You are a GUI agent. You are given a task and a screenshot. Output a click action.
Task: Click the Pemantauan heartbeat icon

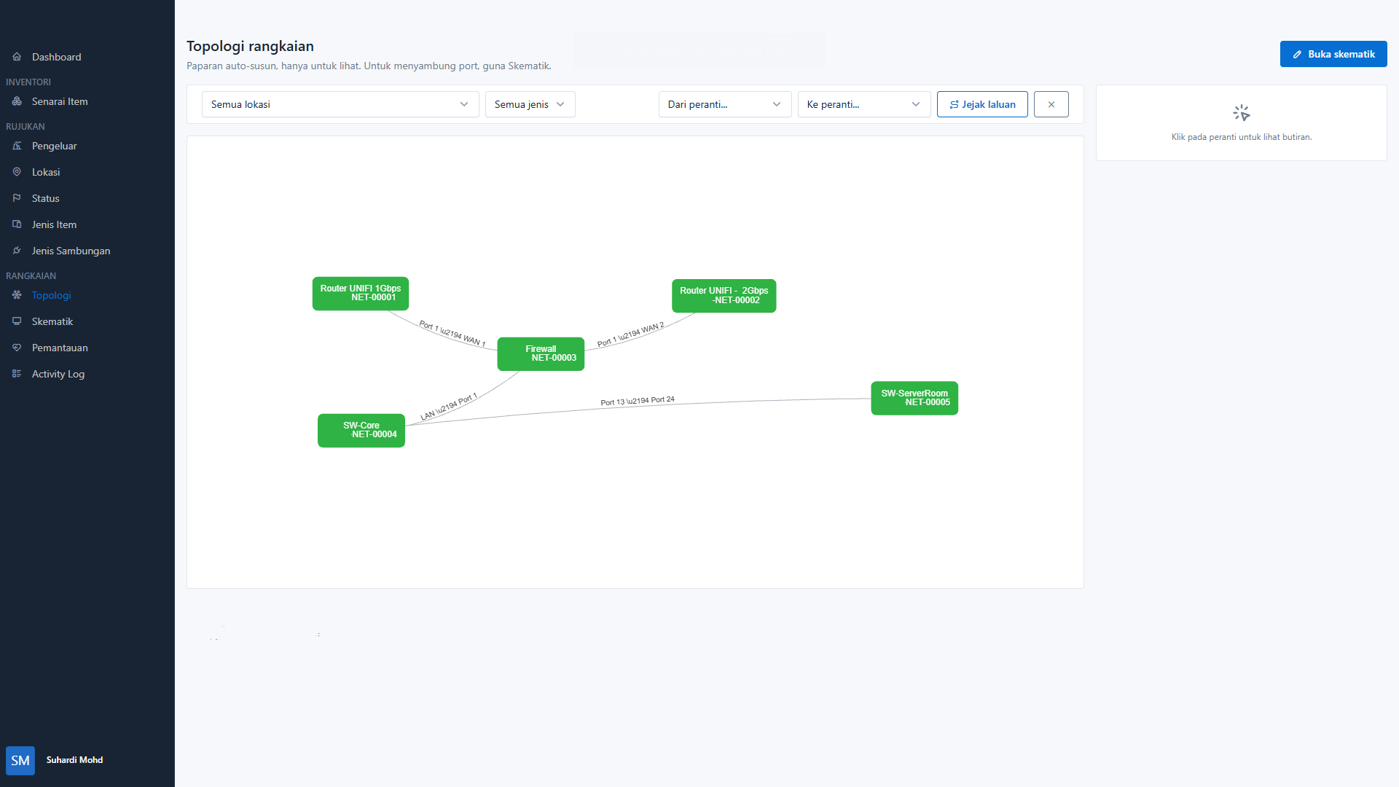pyautogui.click(x=17, y=348)
